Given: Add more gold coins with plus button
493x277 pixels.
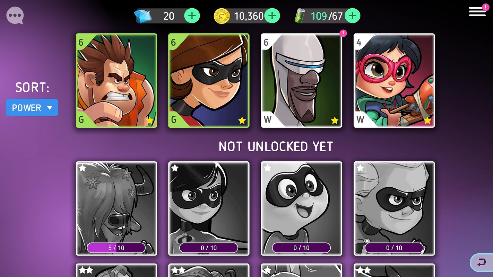Looking at the screenshot, I should [x=272, y=16].
